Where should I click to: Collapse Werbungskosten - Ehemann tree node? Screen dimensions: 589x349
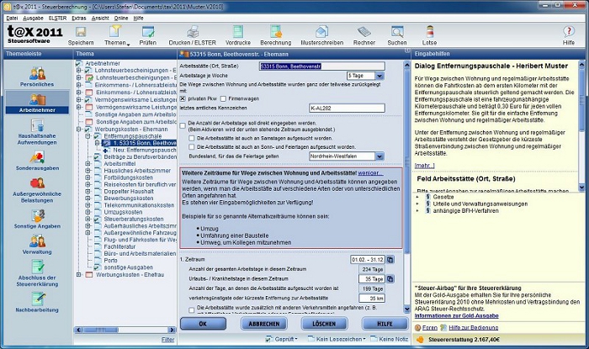pos(79,130)
